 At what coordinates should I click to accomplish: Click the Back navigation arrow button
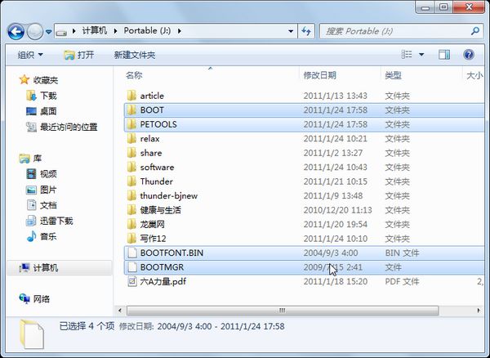click(16, 31)
